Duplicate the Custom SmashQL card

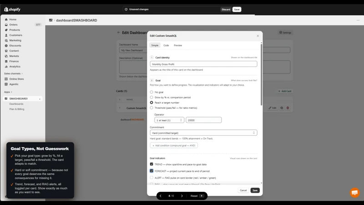click(282, 108)
